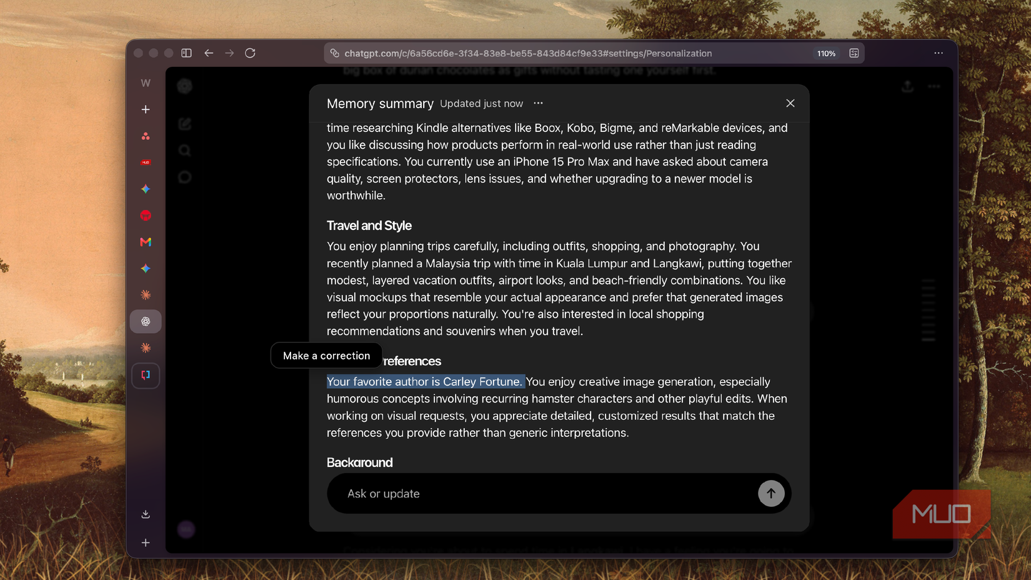Go back using the browser back arrow

coord(209,53)
